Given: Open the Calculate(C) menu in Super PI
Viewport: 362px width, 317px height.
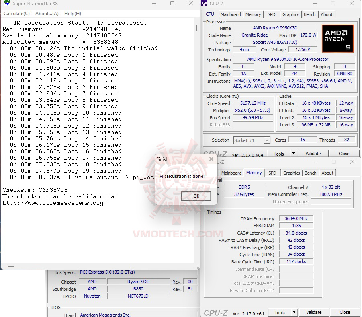Looking at the screenshot, I should [16, 14].
